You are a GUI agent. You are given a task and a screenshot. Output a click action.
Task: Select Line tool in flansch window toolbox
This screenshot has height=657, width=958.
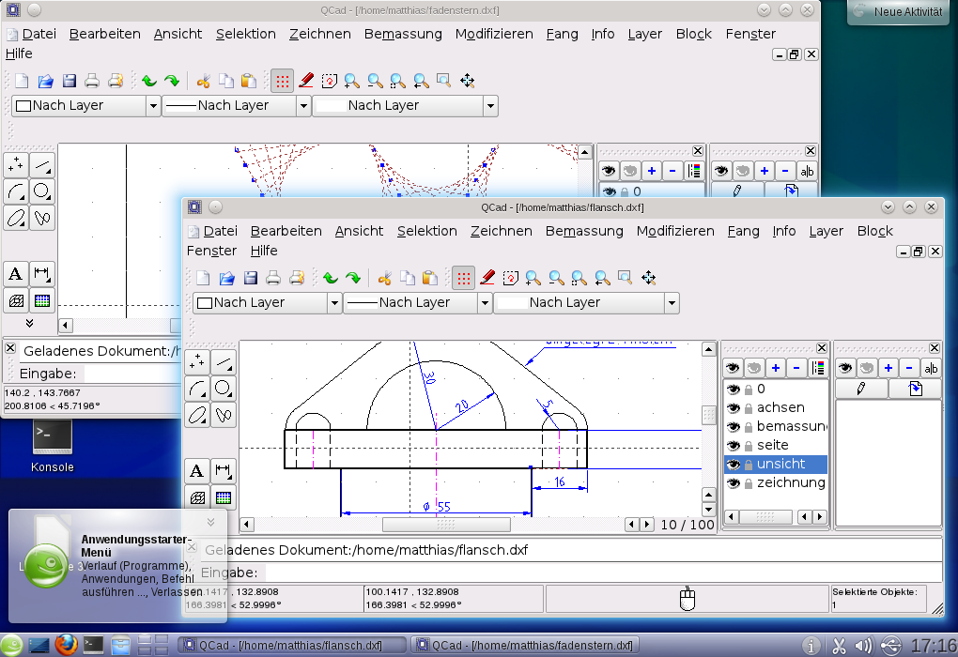[224, 362]
